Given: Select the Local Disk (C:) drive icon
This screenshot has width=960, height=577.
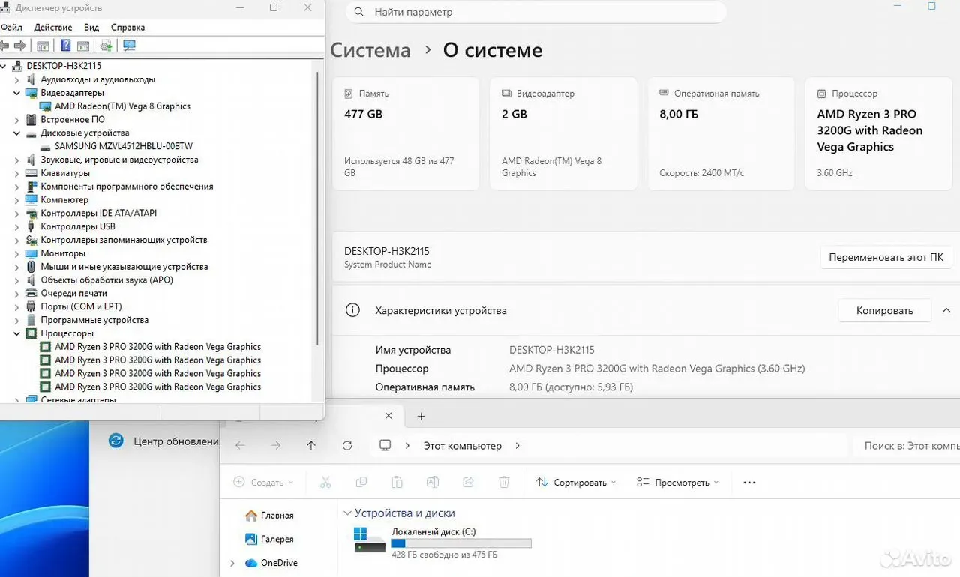Looking at the screenshot, I should coord(370,540).
